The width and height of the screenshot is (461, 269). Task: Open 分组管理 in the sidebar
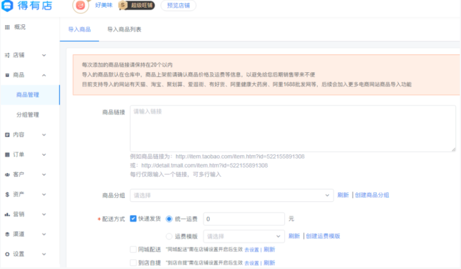click(28, 115)
